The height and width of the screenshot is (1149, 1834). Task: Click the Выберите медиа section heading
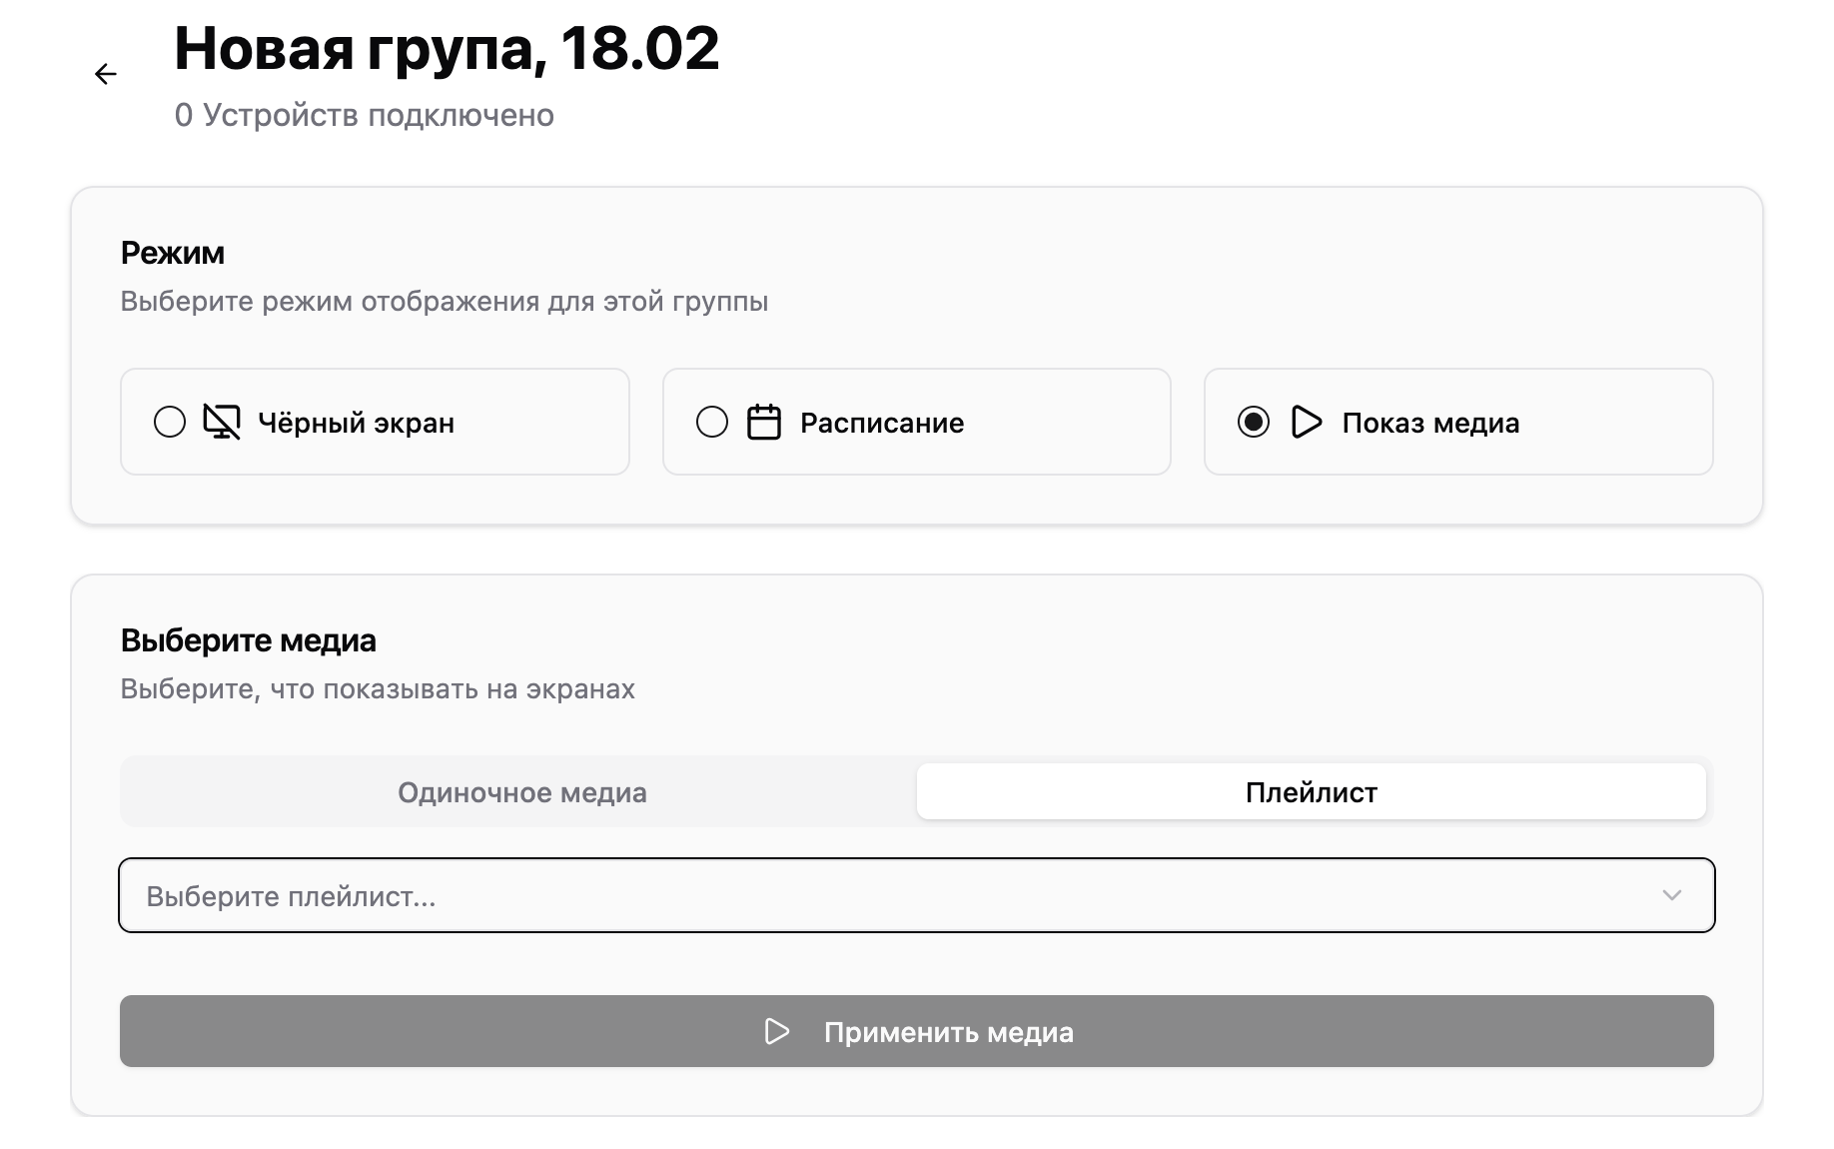tap(248, 640)
